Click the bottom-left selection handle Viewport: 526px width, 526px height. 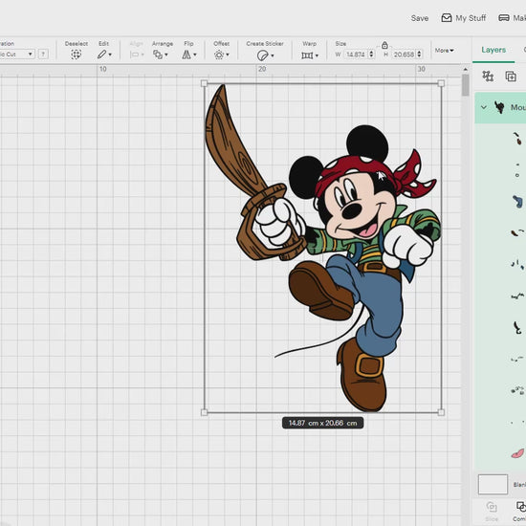204,412
